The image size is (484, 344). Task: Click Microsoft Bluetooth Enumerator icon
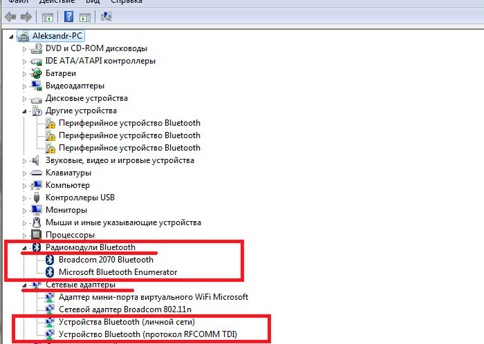click(50, 272)
